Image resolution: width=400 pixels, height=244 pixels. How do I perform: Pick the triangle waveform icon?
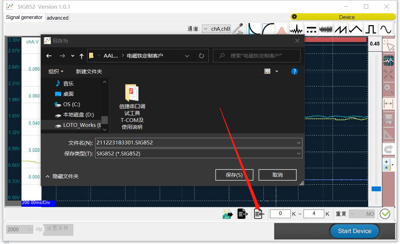tap(355, 29)
